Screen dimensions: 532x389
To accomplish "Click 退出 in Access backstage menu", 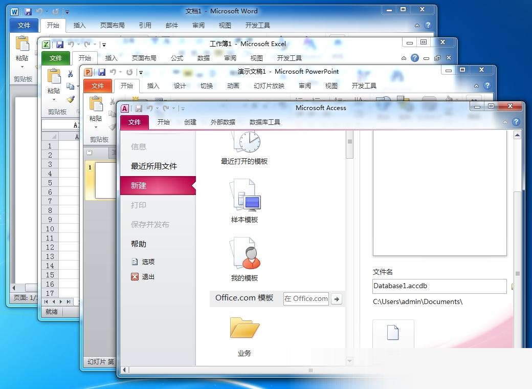I will coord(143,276).
